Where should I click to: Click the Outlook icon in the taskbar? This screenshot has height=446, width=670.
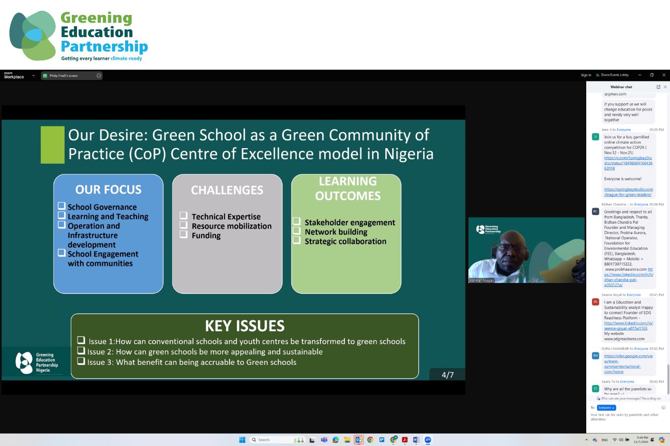coord(358,440)
